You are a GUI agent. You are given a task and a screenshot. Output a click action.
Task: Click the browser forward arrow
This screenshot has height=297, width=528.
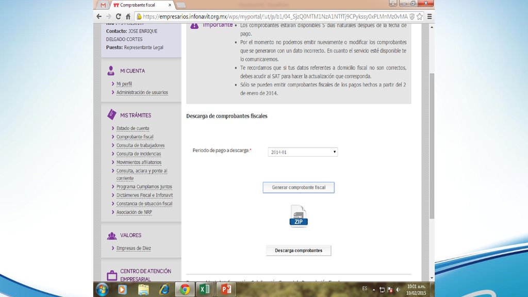tap(108, 16)
